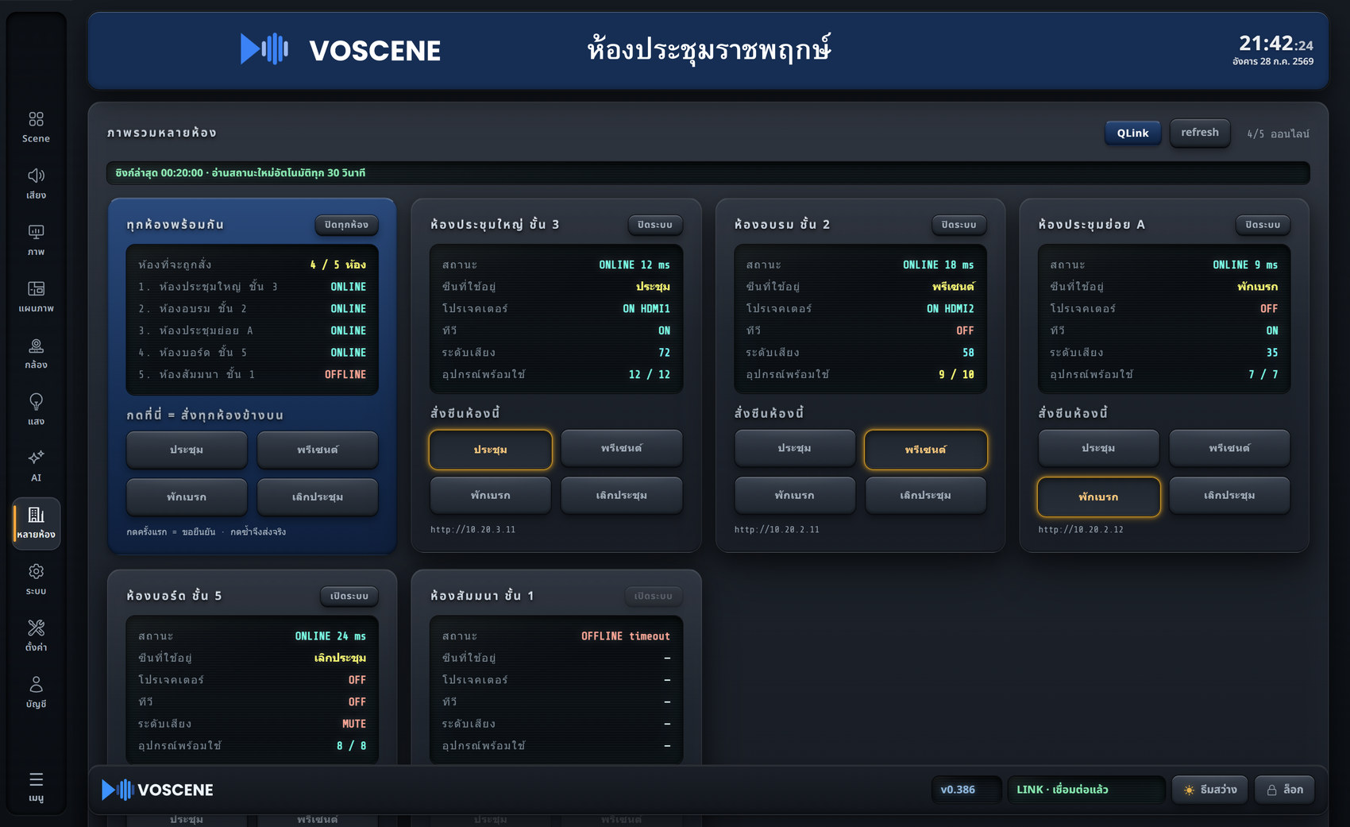
Task: Open the เมนู hamburger menu
Action: 36,787
